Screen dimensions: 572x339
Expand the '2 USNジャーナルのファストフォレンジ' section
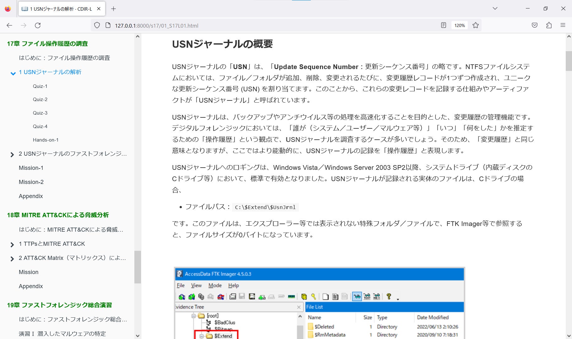pos(12,154)
